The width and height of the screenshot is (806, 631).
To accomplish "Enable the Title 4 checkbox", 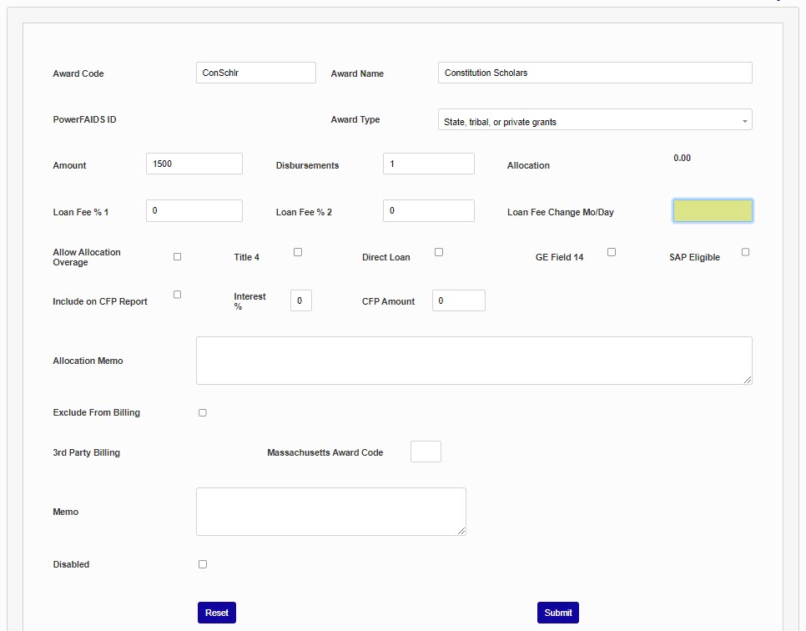I will [298, 252].
